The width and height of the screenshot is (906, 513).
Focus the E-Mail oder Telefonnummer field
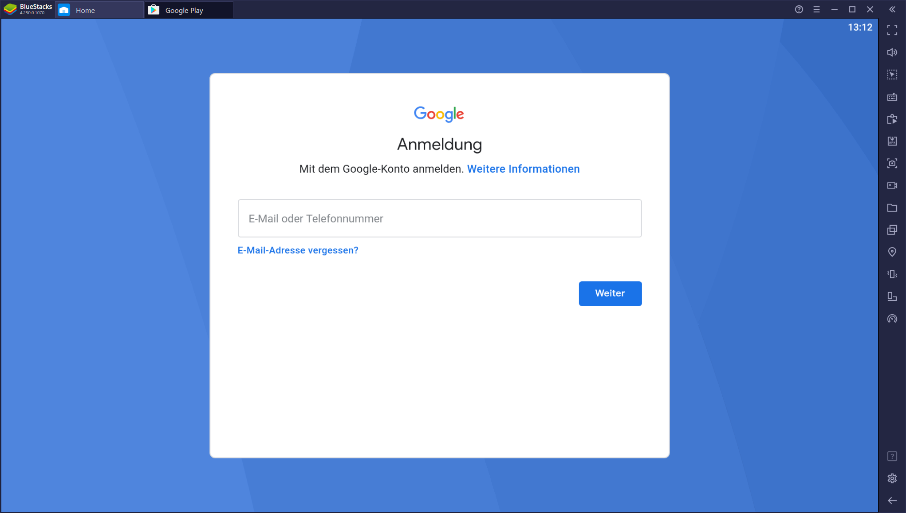coord(439,218)
